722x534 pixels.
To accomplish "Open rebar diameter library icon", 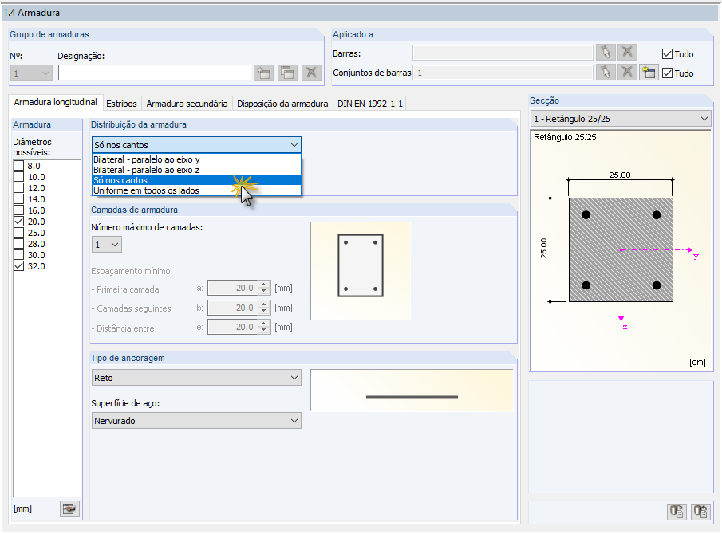I will (69, 508).
